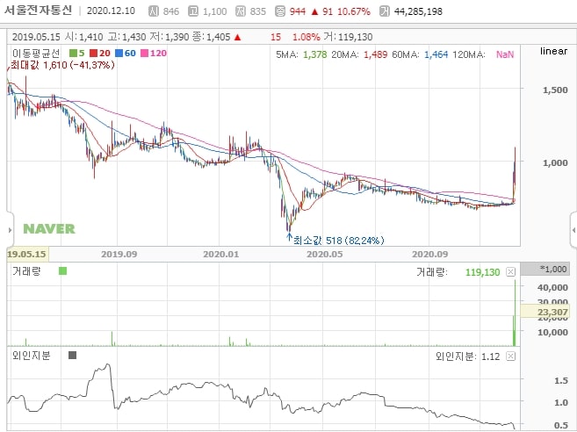This screenshot has width=577, height=432.
Task: Click the 1,000 price axis label
Action: click(x=555, y=162)
